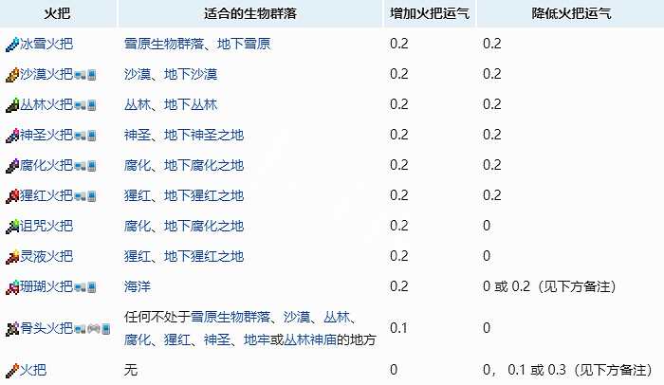Click the plain 火把 torch icon in last row
664x385 pixels.
pos(12,371)
